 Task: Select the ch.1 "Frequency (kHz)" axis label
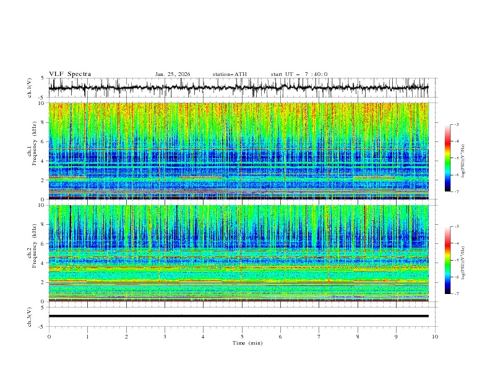coord(35,143)
